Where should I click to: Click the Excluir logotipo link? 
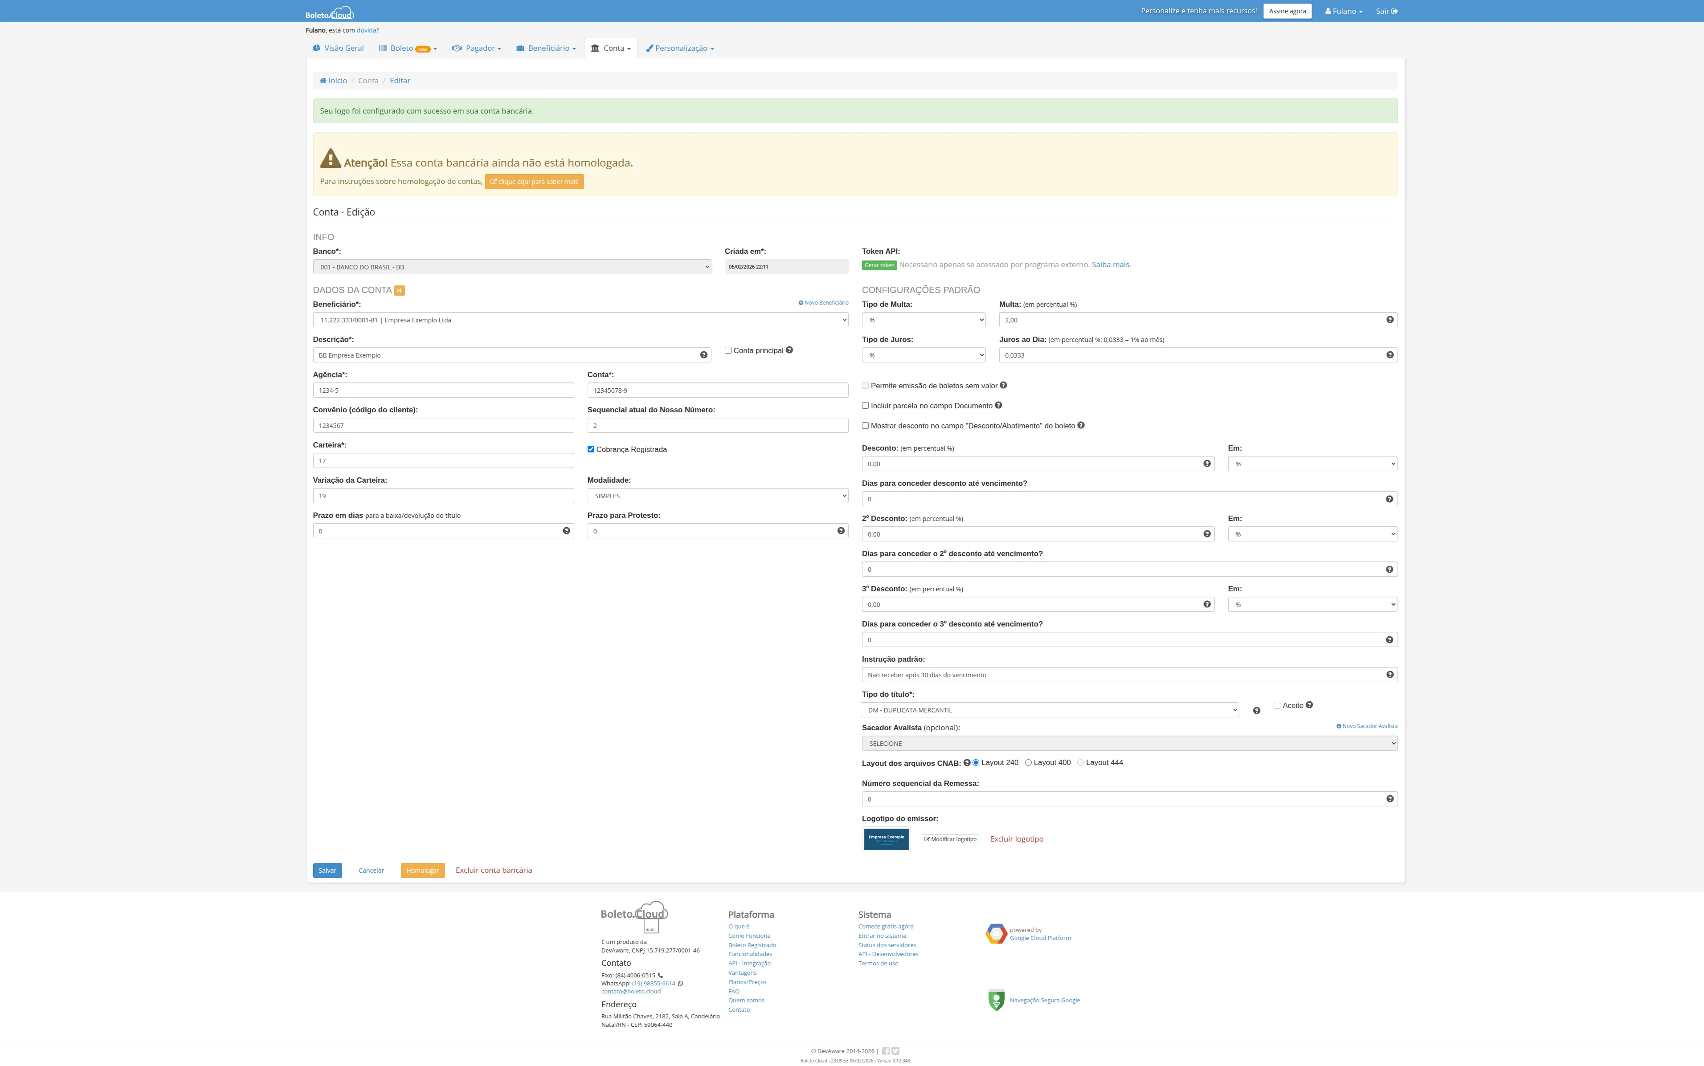click(1016, 839)
